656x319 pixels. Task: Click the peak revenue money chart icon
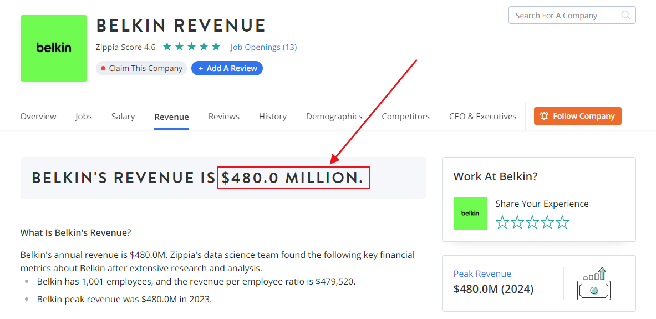(593, 283)
